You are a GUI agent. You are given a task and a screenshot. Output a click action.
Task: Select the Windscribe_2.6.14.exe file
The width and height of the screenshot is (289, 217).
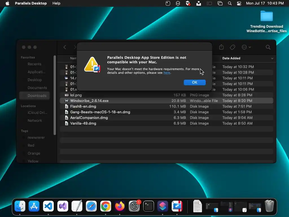(167, 101)
